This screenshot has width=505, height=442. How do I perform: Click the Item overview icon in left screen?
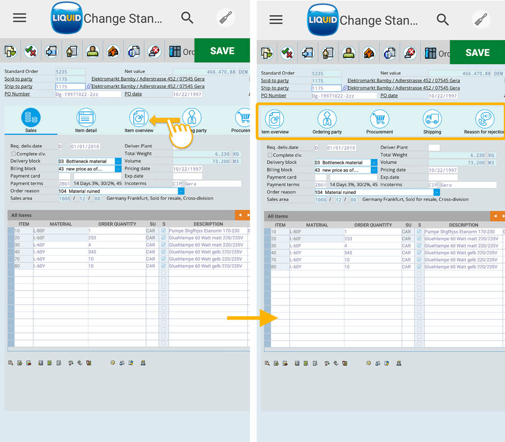139,118
